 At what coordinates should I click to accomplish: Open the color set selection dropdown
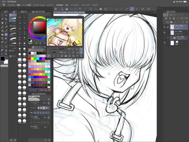(x=36, y=50)
